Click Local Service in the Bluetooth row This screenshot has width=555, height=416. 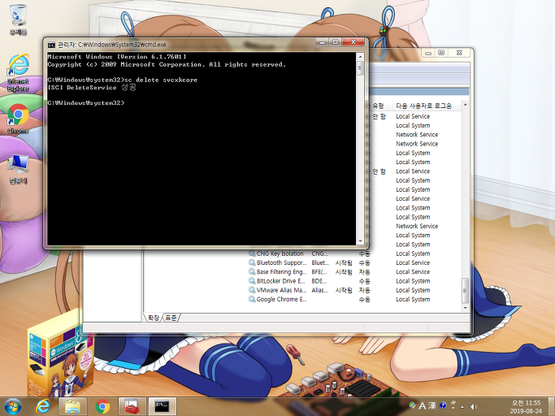413,262
